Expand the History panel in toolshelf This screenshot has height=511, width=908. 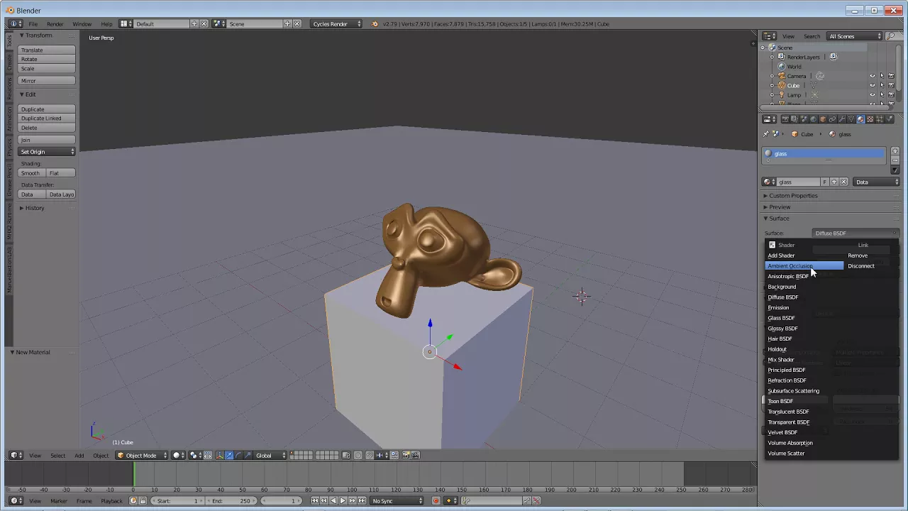[34, 208]
